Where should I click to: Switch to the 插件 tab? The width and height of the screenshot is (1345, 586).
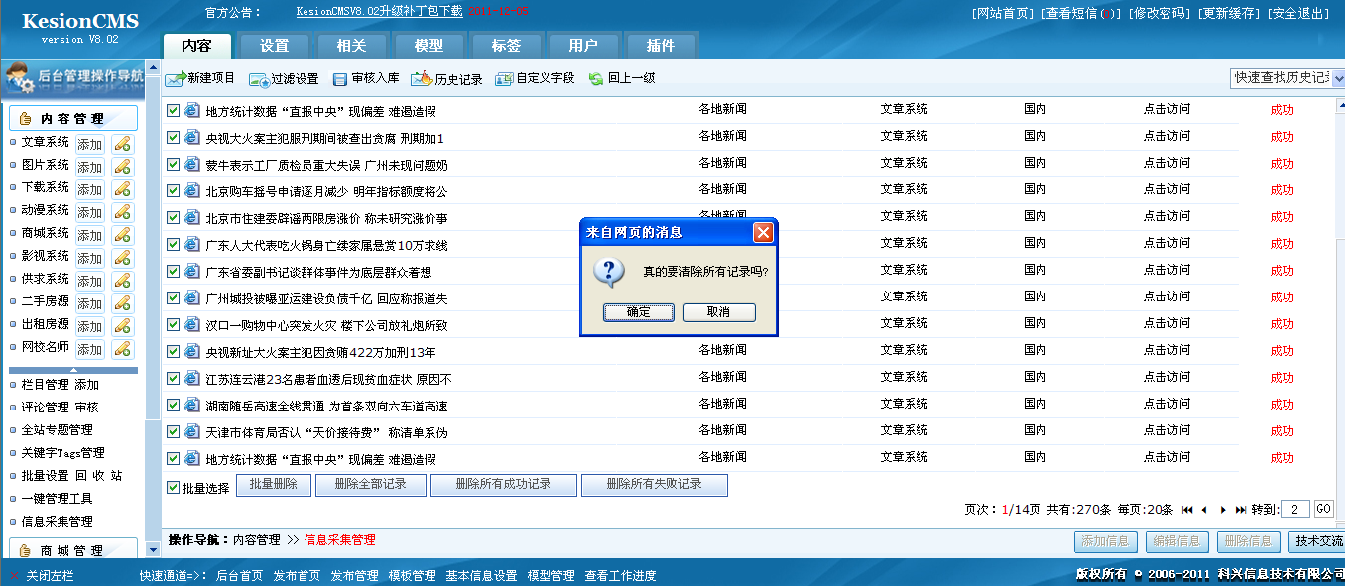662,46
